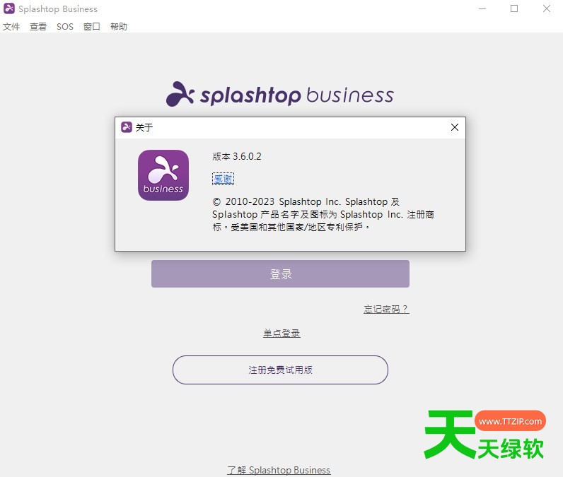Click the 注册免费试用版 button

tap(280, 370)
